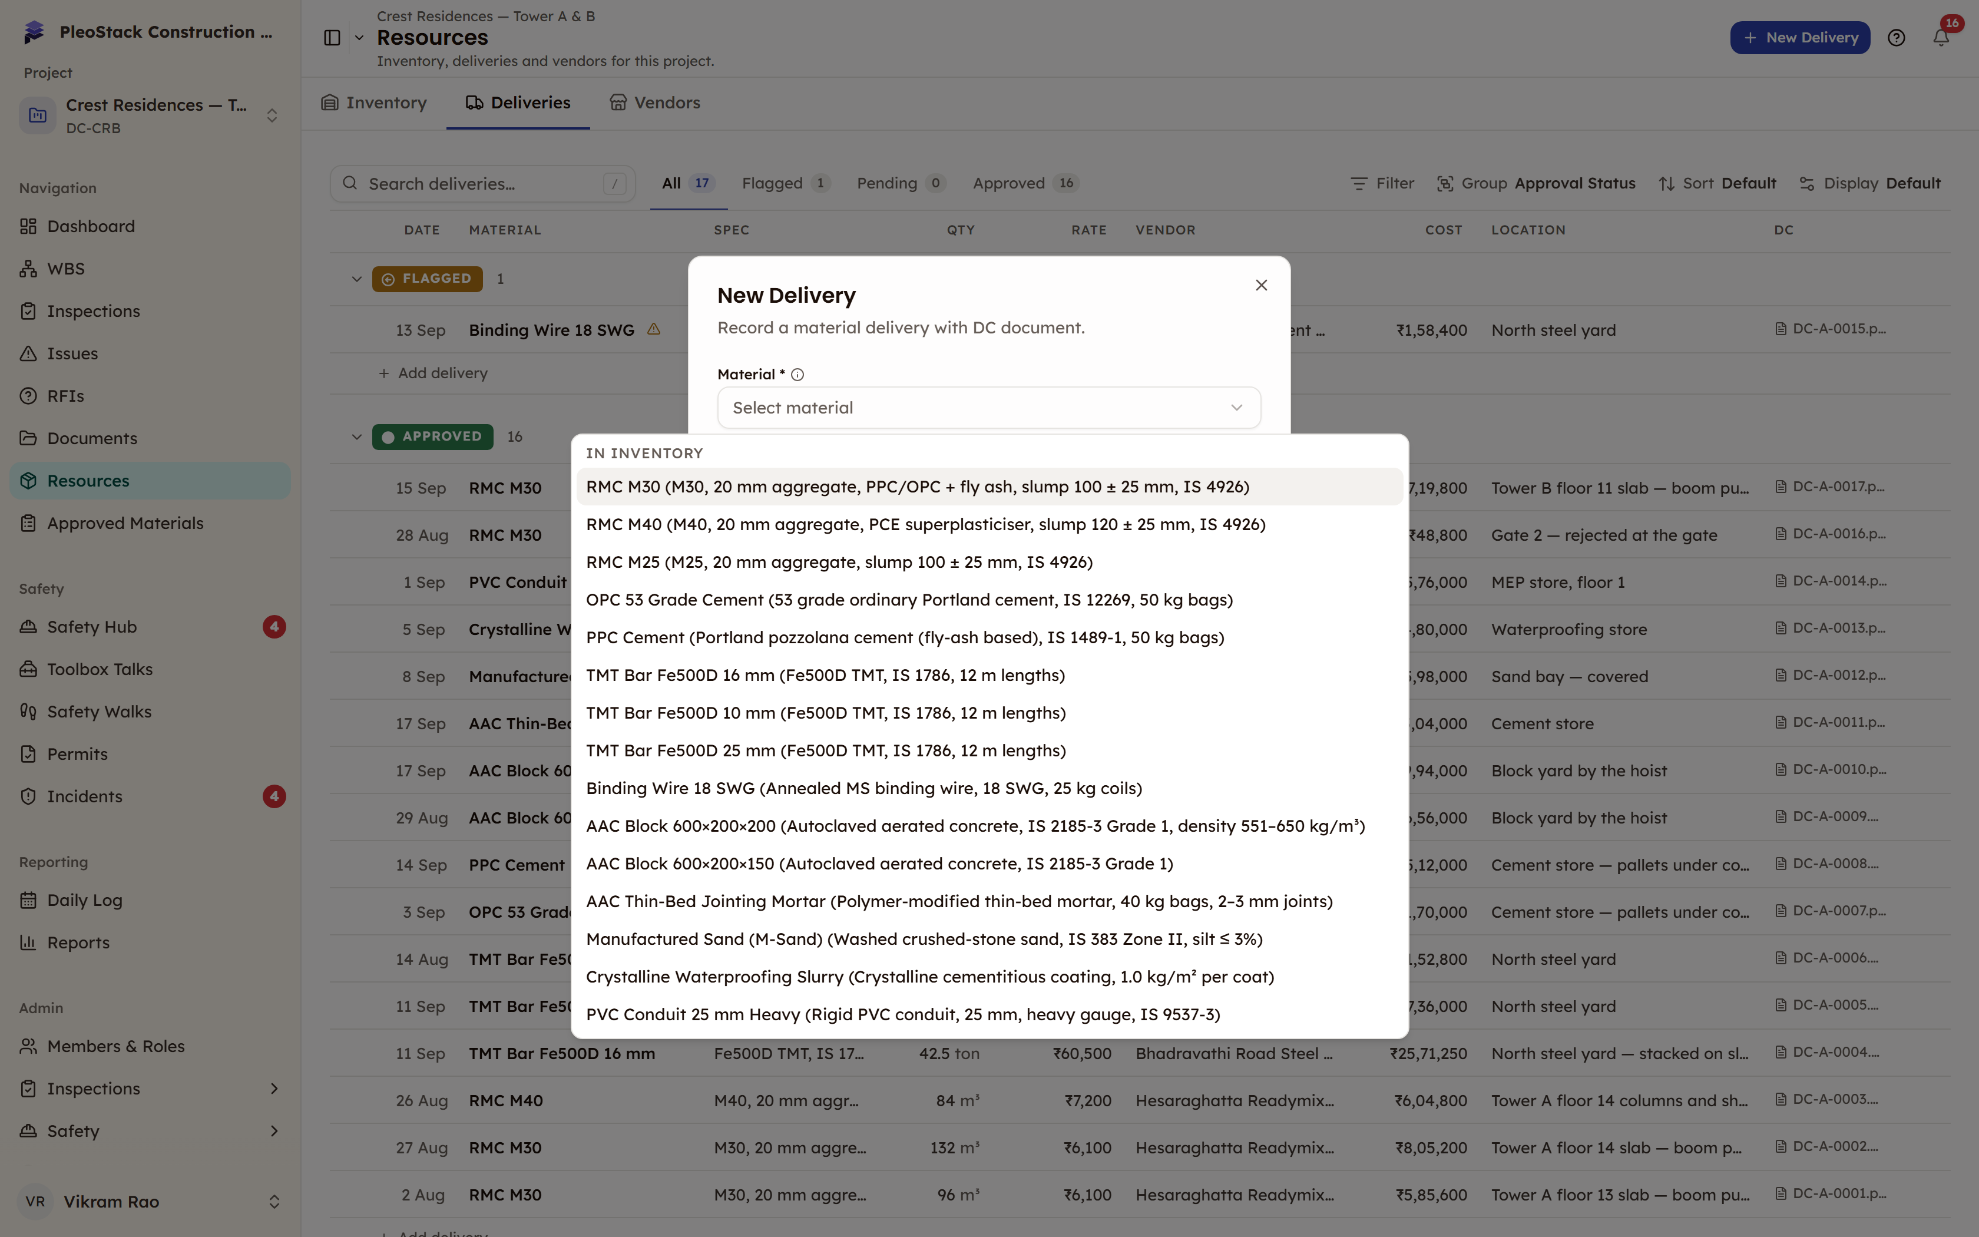The width and height of the screenshot is (1979, 1237).
Task: Open Permits page
Action: tap(150, 755)
